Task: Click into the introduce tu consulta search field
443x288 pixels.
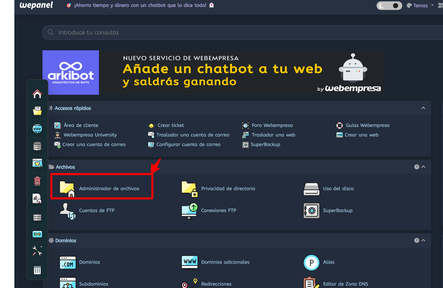Action: click(243, 32)
